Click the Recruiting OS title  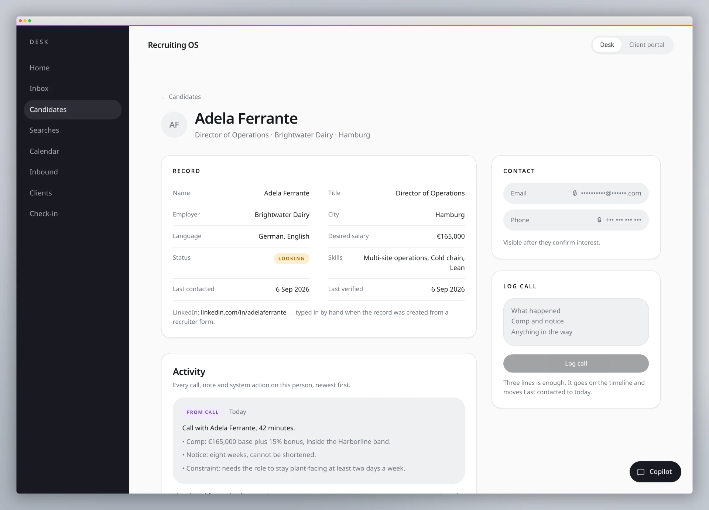[173, 45]
